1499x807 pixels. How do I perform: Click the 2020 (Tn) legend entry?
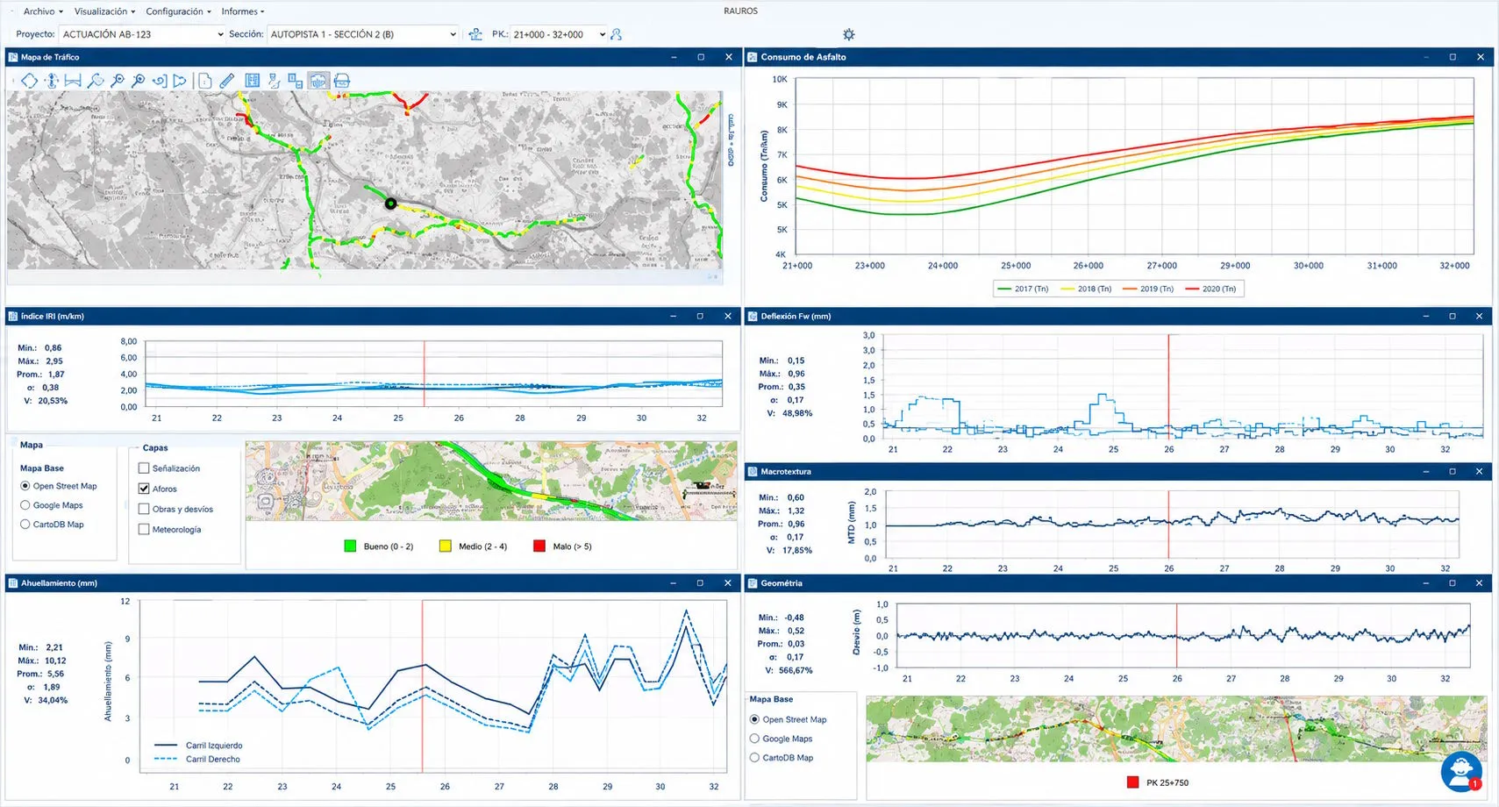coord(1210,289)
